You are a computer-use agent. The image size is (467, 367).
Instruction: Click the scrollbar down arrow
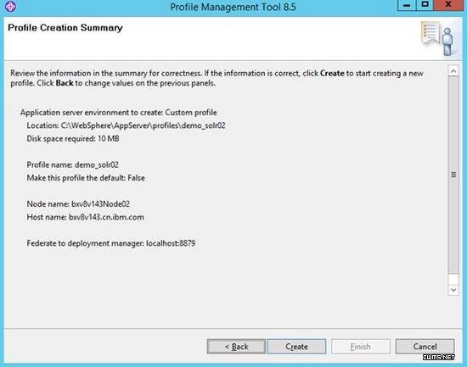point(453,290)
